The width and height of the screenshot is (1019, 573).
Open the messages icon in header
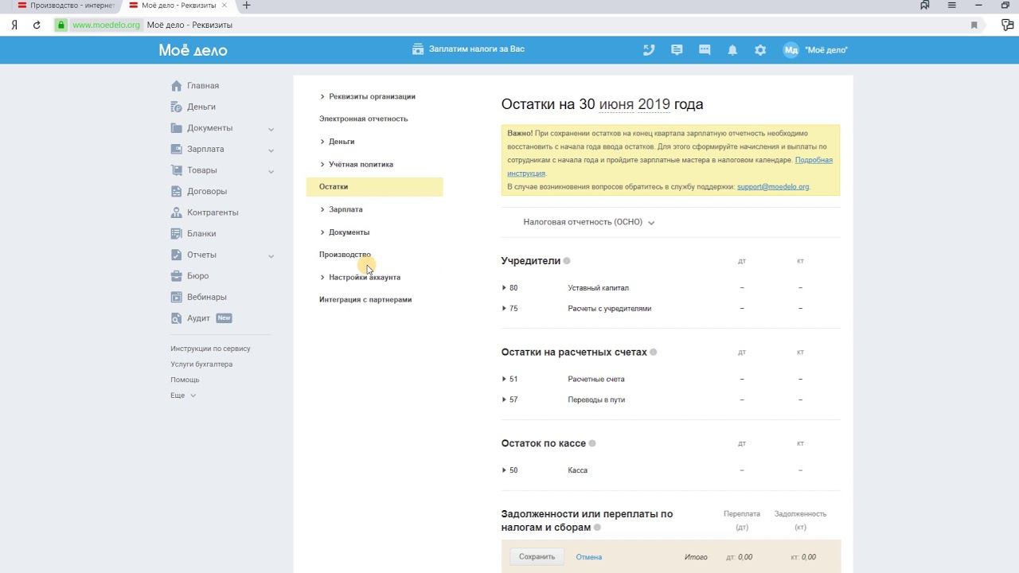point(677,50)
